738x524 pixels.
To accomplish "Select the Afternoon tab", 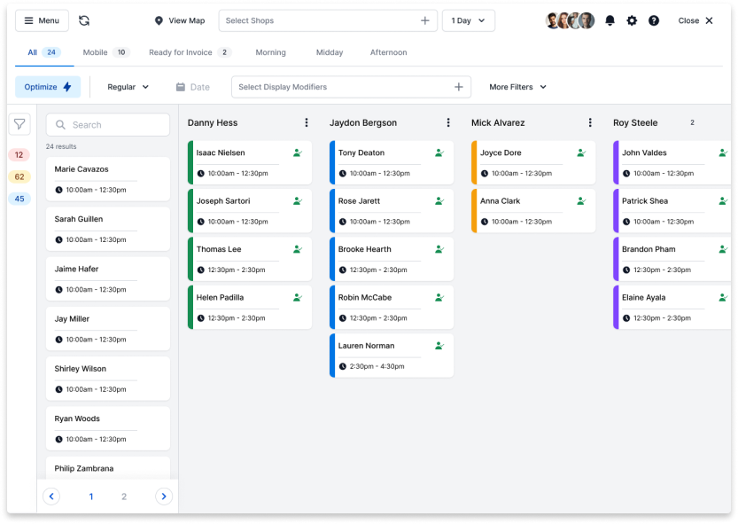I will coord(388,52).
